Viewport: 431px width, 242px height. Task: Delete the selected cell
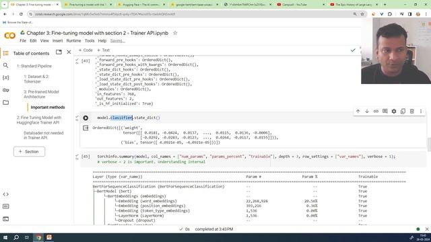coord(411,111)
